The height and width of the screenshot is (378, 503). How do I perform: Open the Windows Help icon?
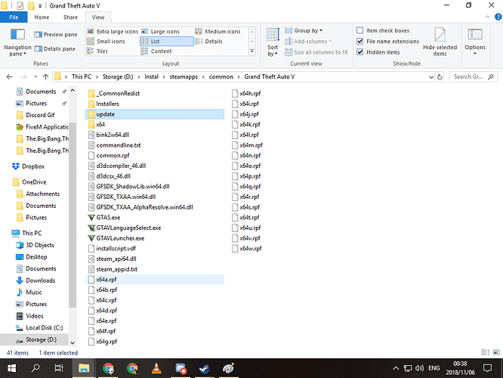pos(498,17)
